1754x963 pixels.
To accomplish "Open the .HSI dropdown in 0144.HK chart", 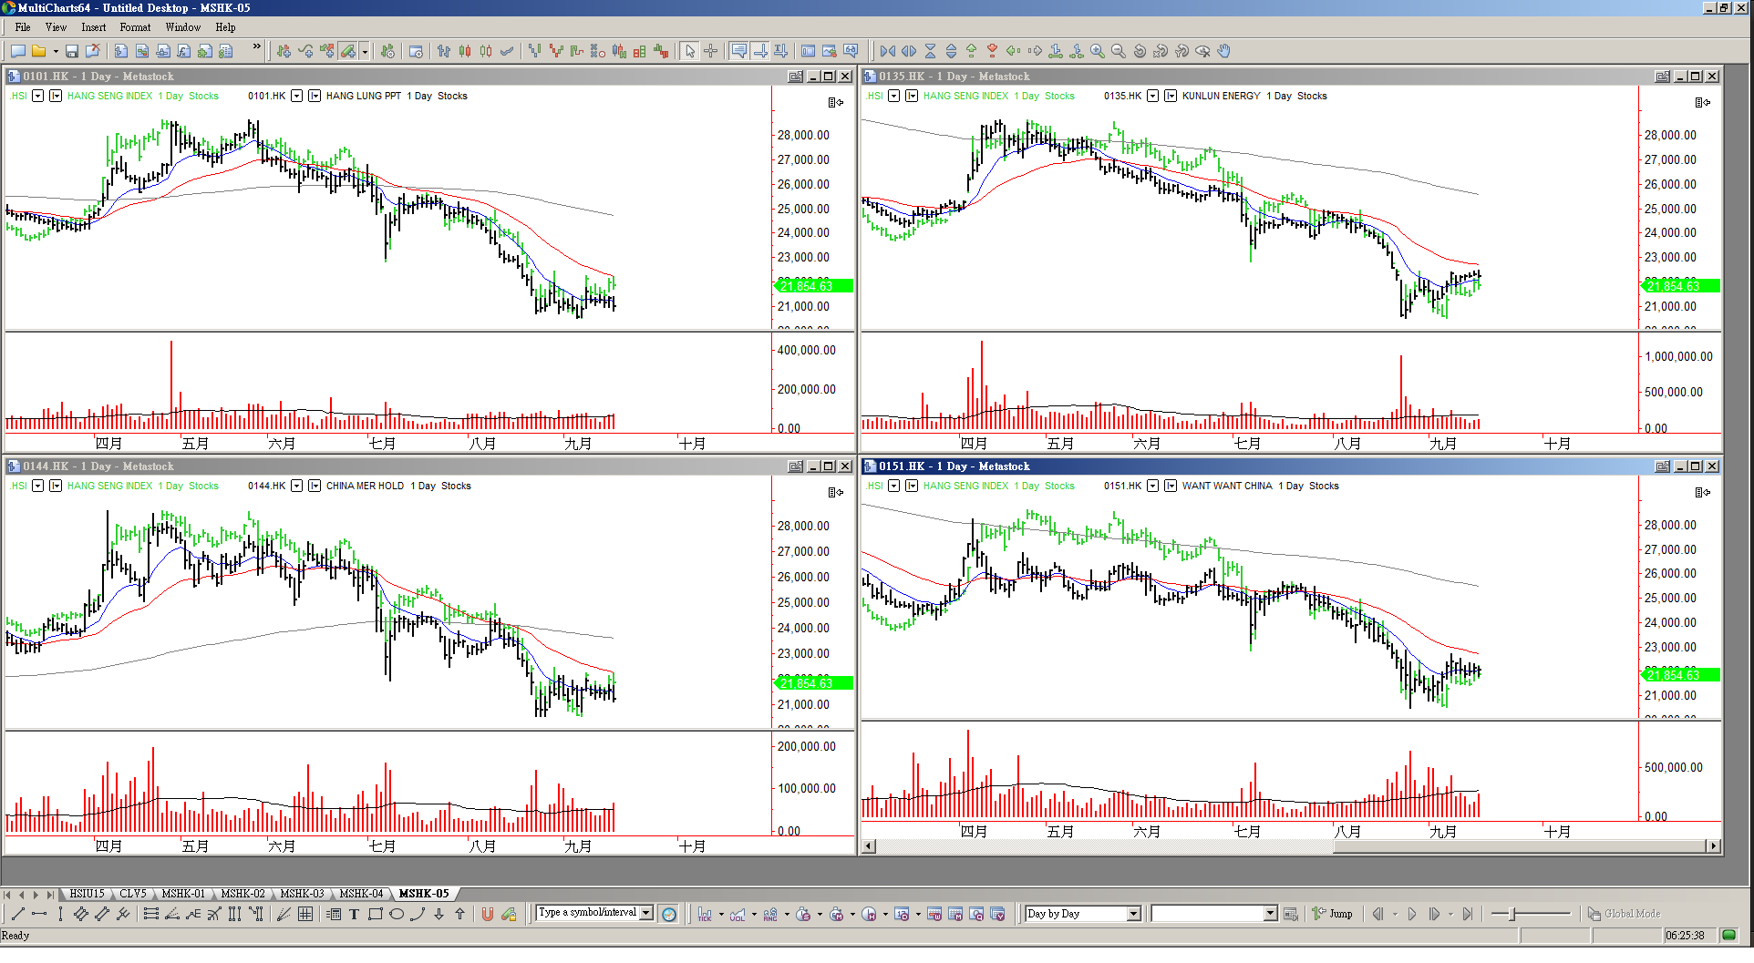I will pyautogui.click(x=37, y=487).
